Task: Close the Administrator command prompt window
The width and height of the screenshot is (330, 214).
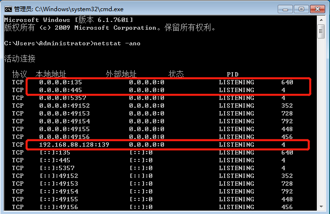Action: coord(317,8)
